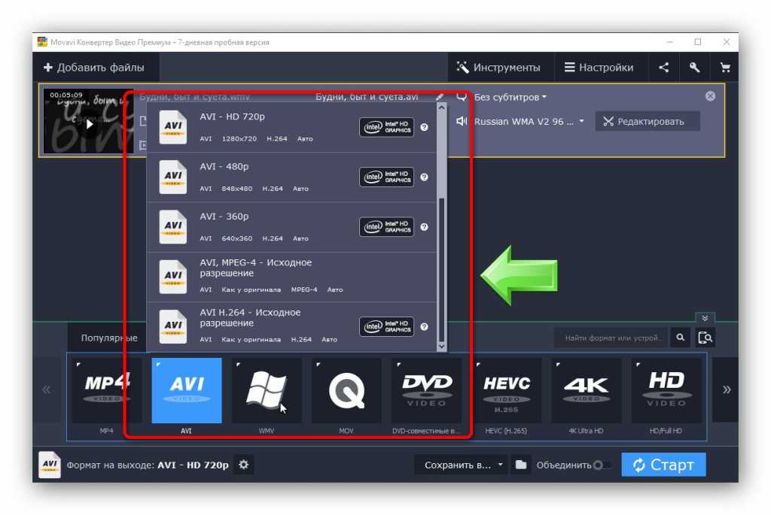The height and width of the screenshot is (515, 771).
Task: Click Добавить файлы button
Action: (94, 67)
